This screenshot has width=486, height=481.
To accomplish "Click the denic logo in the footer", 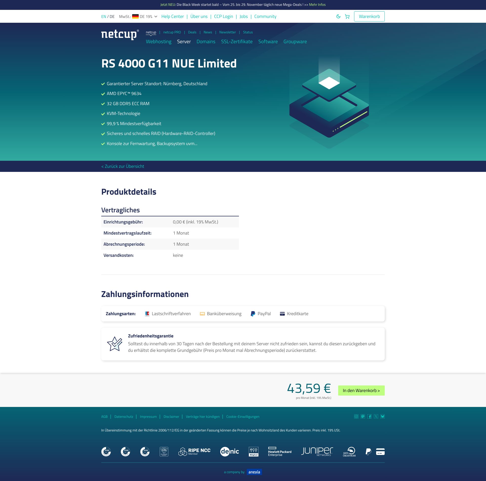I will [230, 452].
